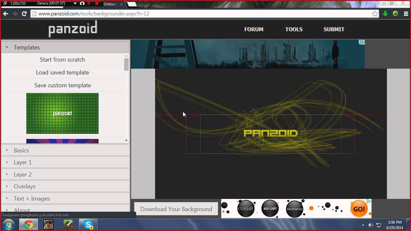Go back with the browser back arrow

(5, 14)
